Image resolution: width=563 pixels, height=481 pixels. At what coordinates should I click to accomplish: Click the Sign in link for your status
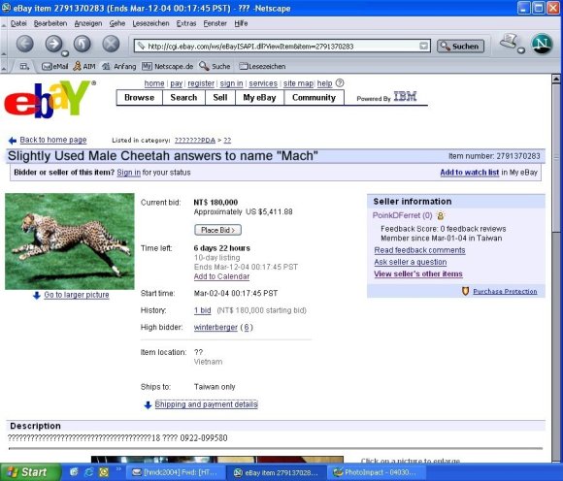click(128, 173)
